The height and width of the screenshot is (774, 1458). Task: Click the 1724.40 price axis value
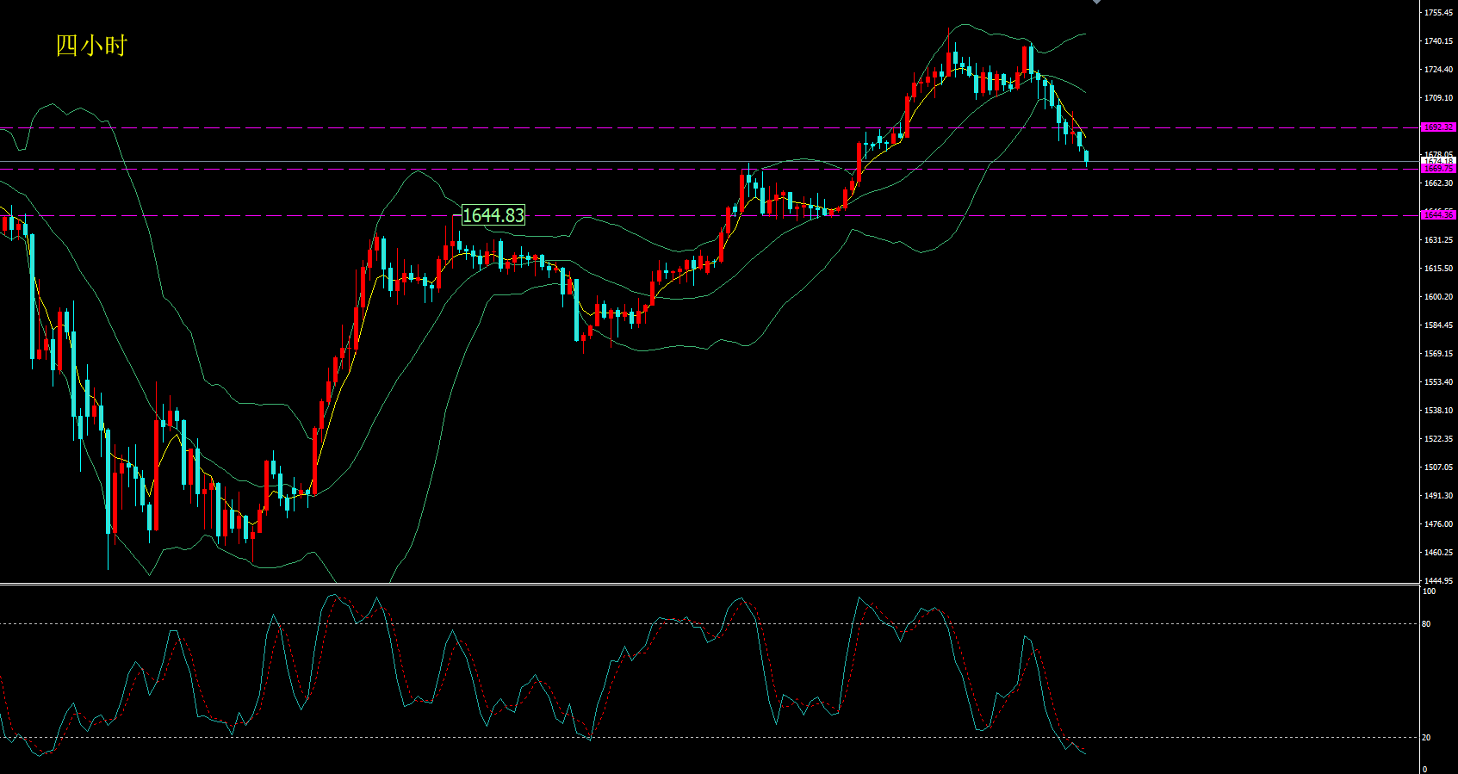(1438, 70)
